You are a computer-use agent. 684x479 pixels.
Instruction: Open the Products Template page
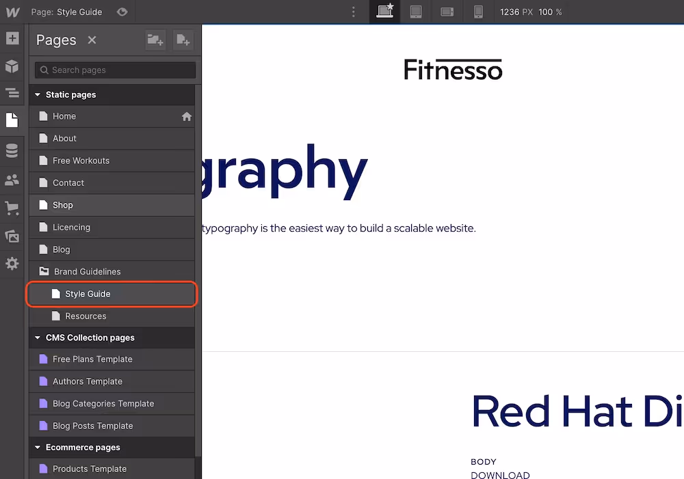(x=111, y=469)
